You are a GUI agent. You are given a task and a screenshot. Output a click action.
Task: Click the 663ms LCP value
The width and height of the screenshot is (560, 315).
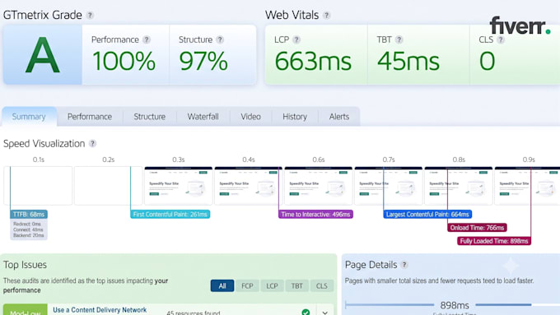click(313, 61)
